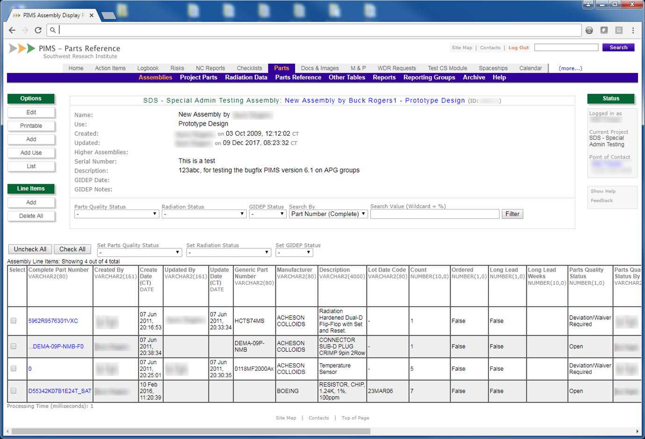Click the browser forward arrow icon
Image resolution: width=645 pixels, height=439 pixels.
pos(25,30)
